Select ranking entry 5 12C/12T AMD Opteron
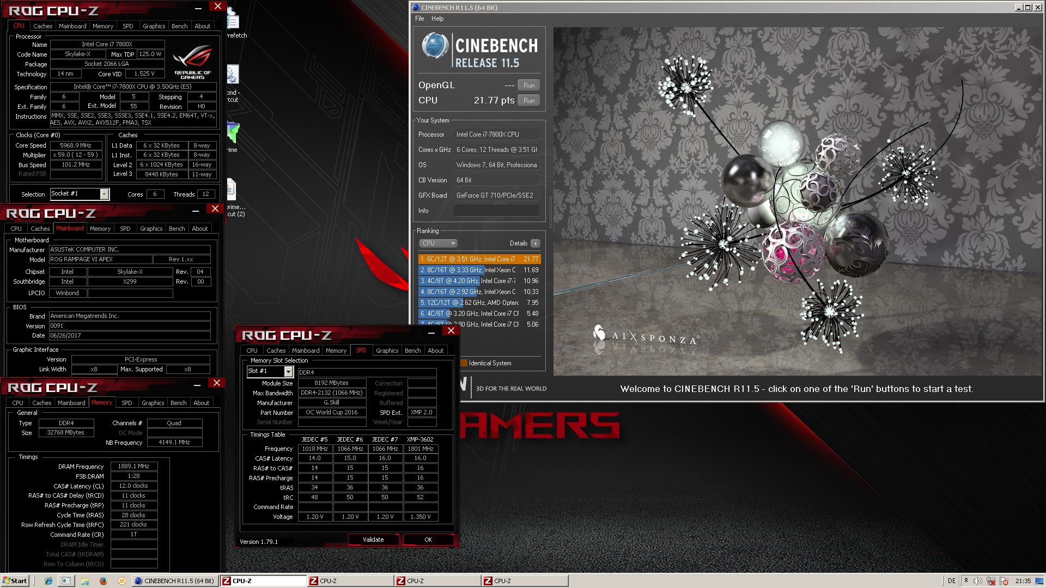 point(479,303)
